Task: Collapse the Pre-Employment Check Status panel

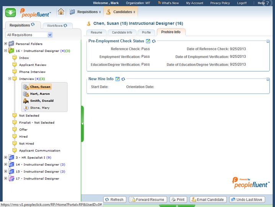Action: click(x=268, y=41)
